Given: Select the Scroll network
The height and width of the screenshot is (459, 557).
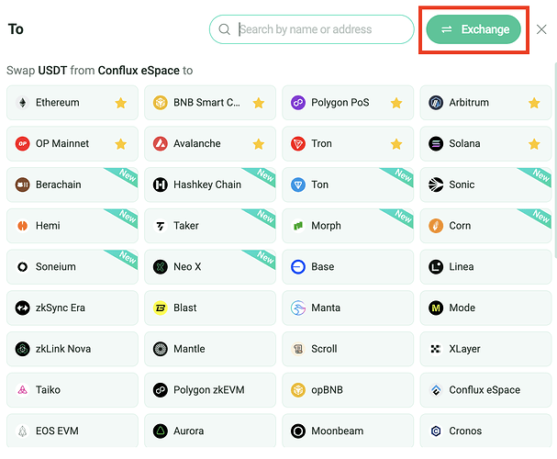Looking at the screenshot, I should coord(348,349).
